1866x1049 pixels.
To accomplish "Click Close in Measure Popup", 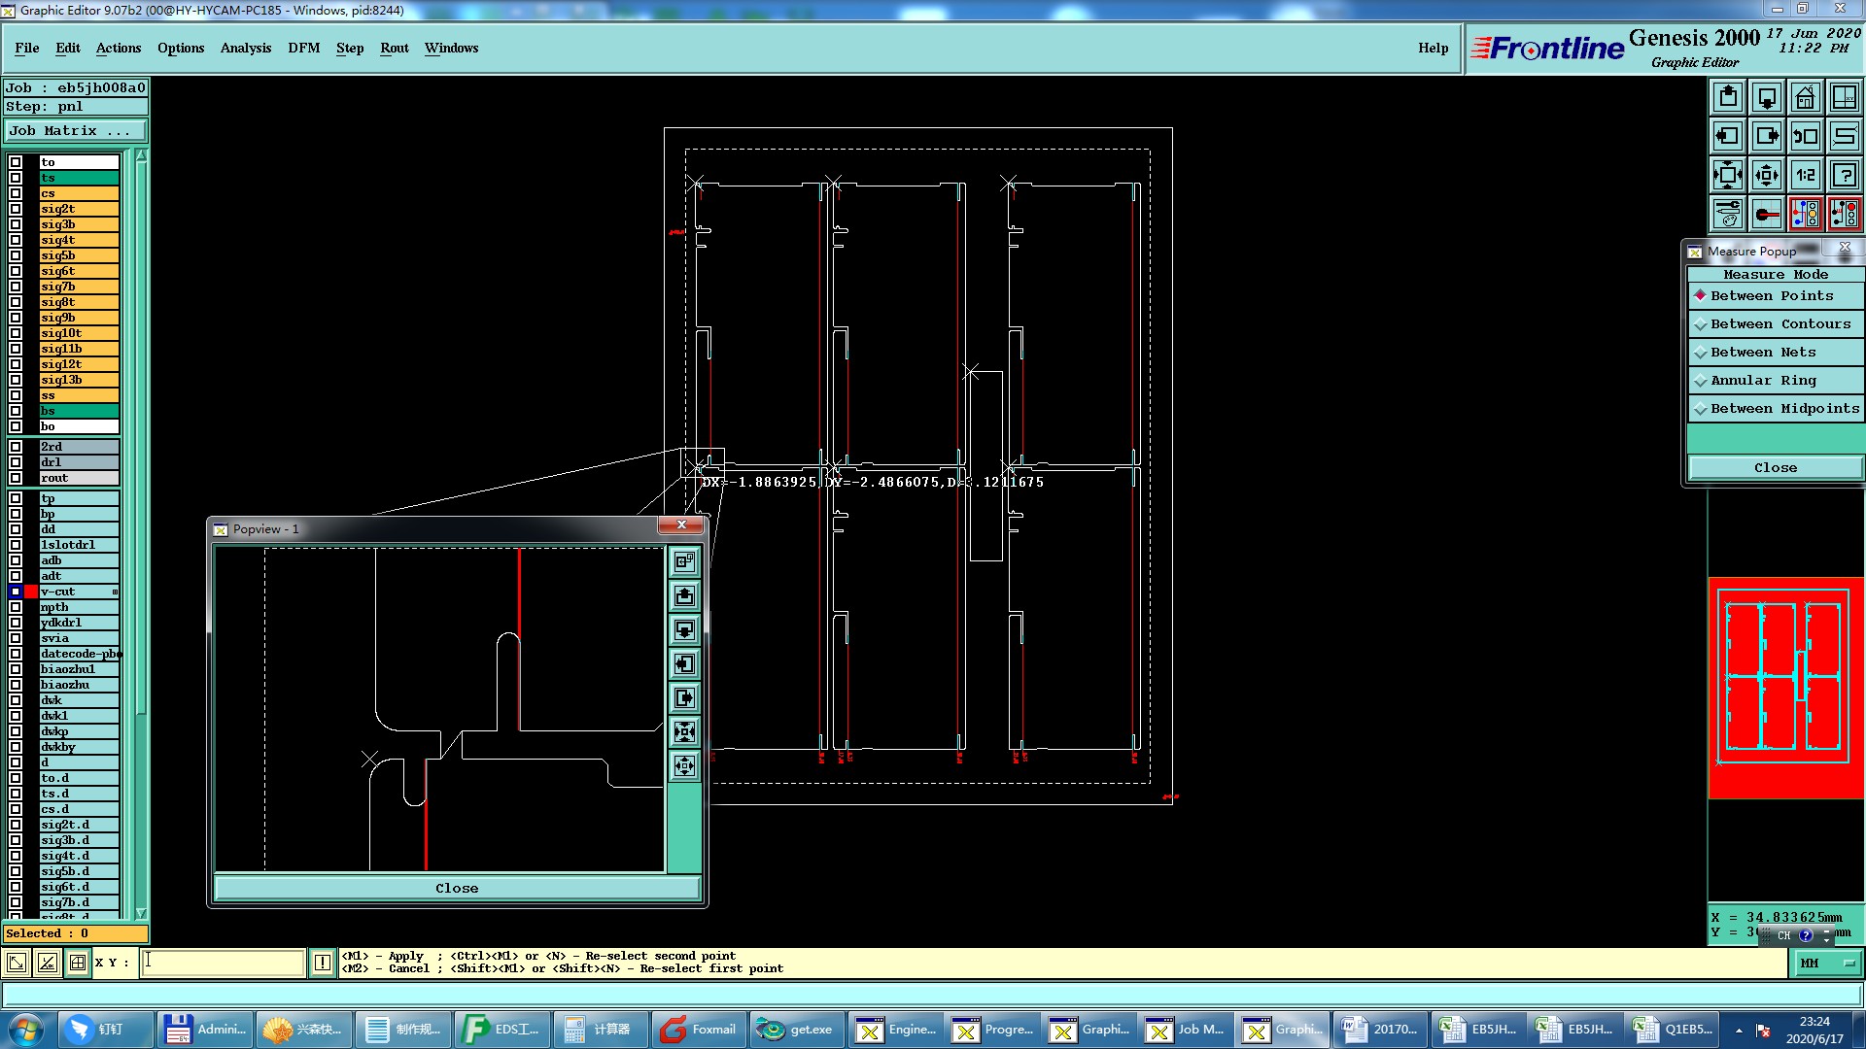I will pos(1775,468).
